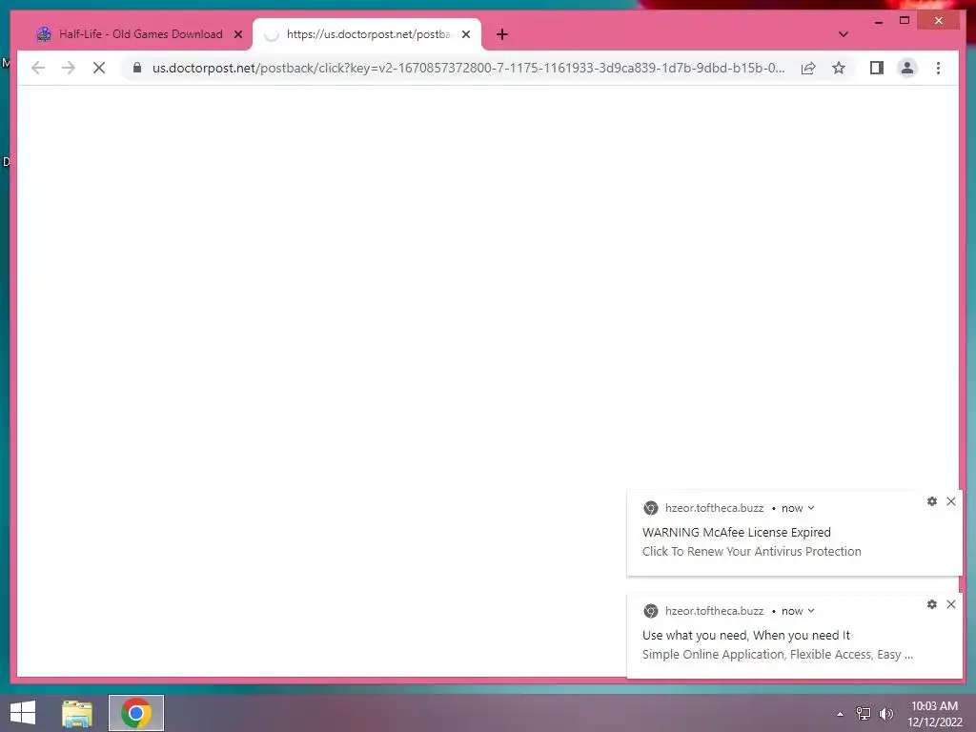Click Chrome icon in McAfee notification header
This screenshot has width=976, height=732.
(x=650, y=508)
